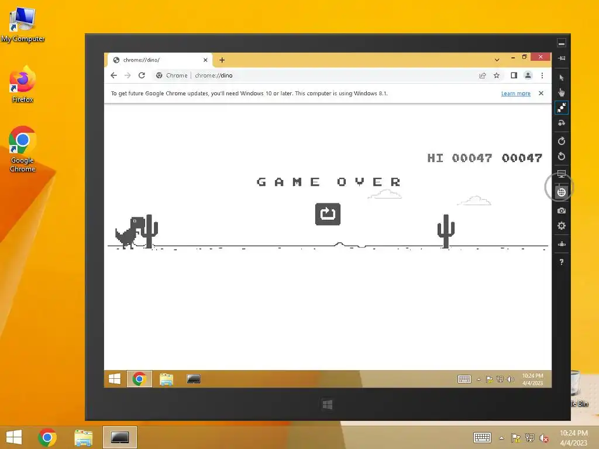Viewport: 599px width, 449px height.
Task: Close the chrome://dino/ tab
Action: pos(205,60)
